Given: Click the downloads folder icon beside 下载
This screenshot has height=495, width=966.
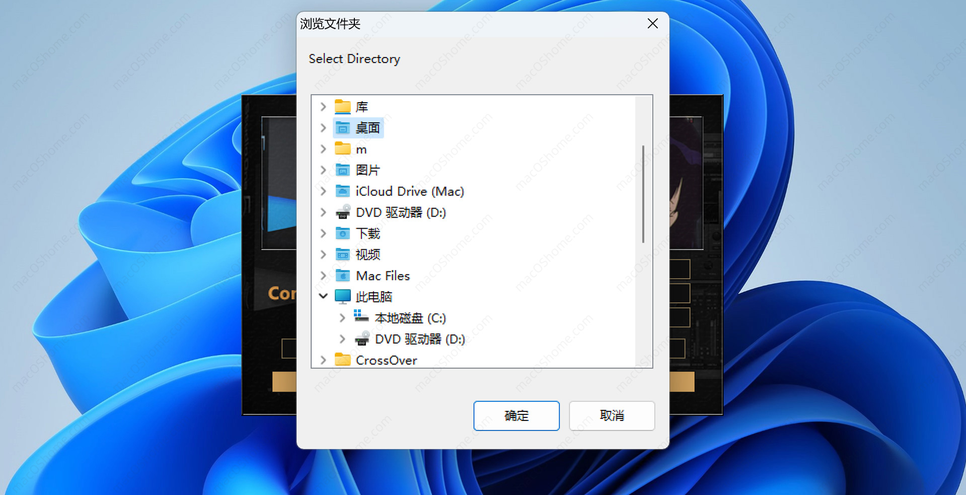Looking at the screenshot, I should pos(343,234).
